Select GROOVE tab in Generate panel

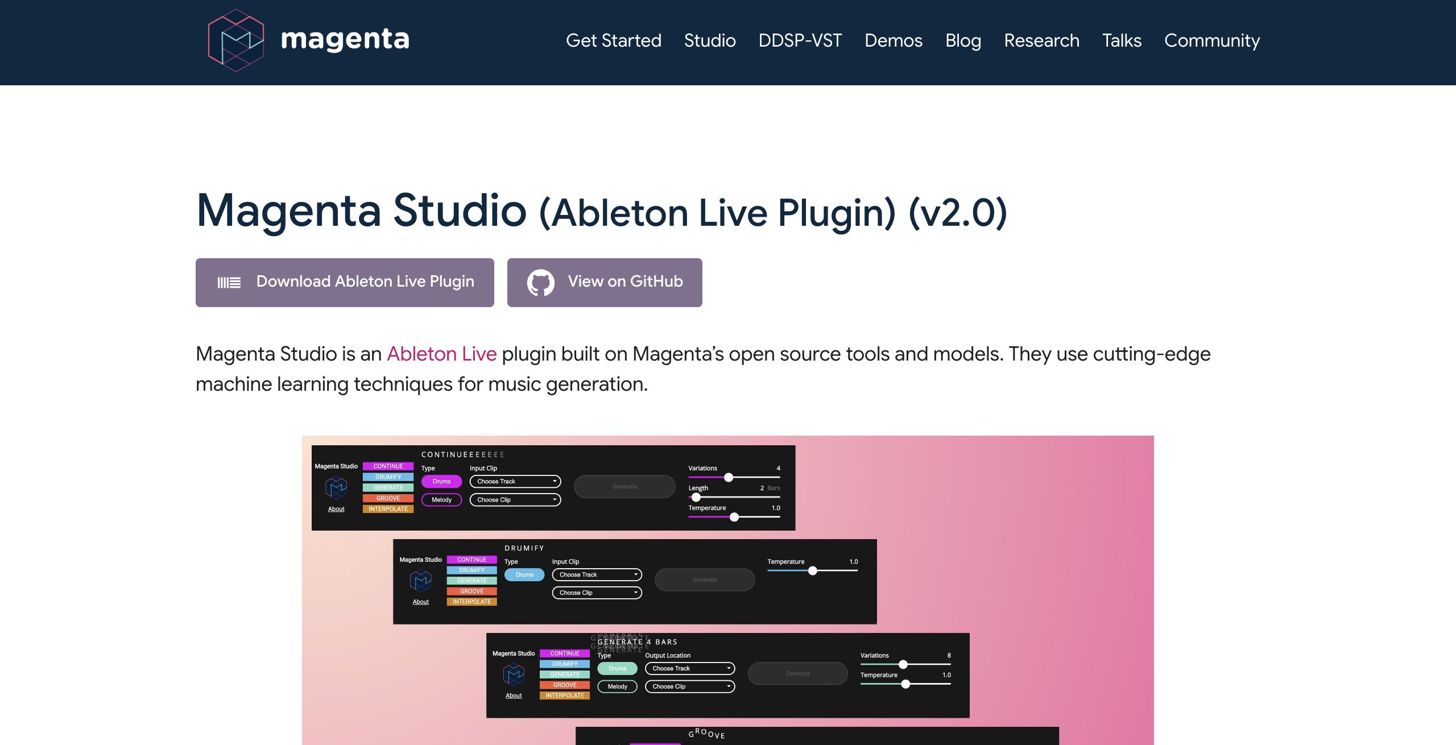tap(565, 685)
